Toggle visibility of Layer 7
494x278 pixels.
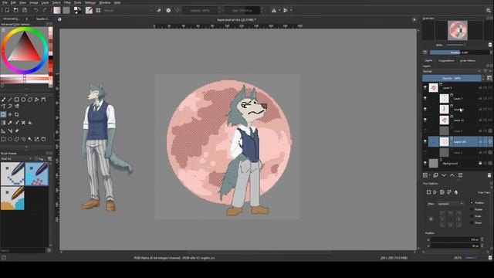click(x=425, y=98)
